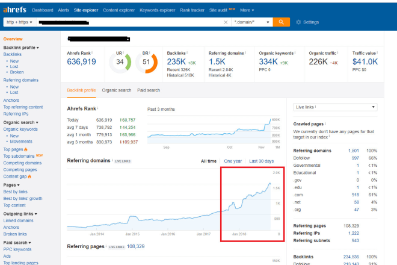Image resolution: width=397 pixels, height=265 pixels.
Task: Switch to the Paid search tab
Action: [149, 90]
